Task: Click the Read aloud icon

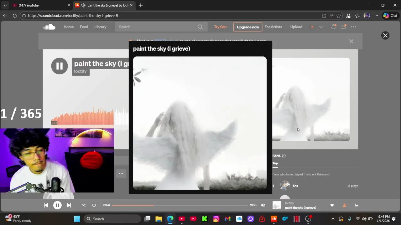Action: click(331, 16)
